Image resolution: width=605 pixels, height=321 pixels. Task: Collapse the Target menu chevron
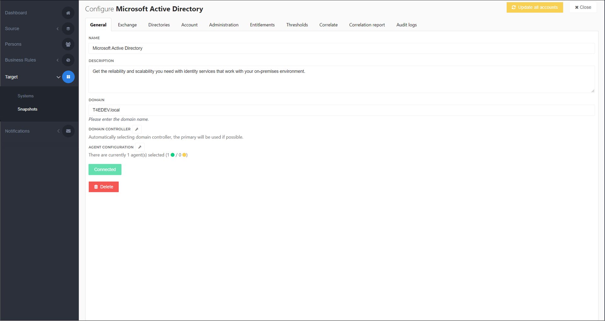(58, 77)
